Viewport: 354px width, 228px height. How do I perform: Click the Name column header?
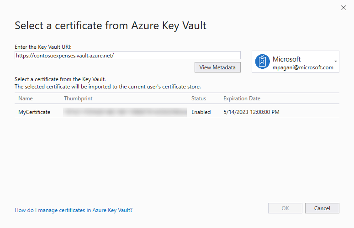[26, 98]
